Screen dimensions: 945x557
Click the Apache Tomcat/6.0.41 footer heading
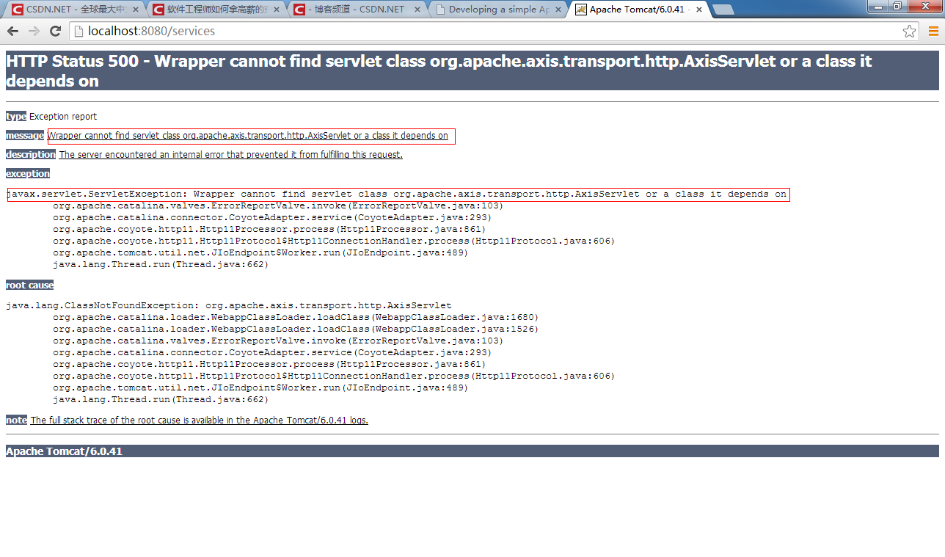[x=472, y=451]
